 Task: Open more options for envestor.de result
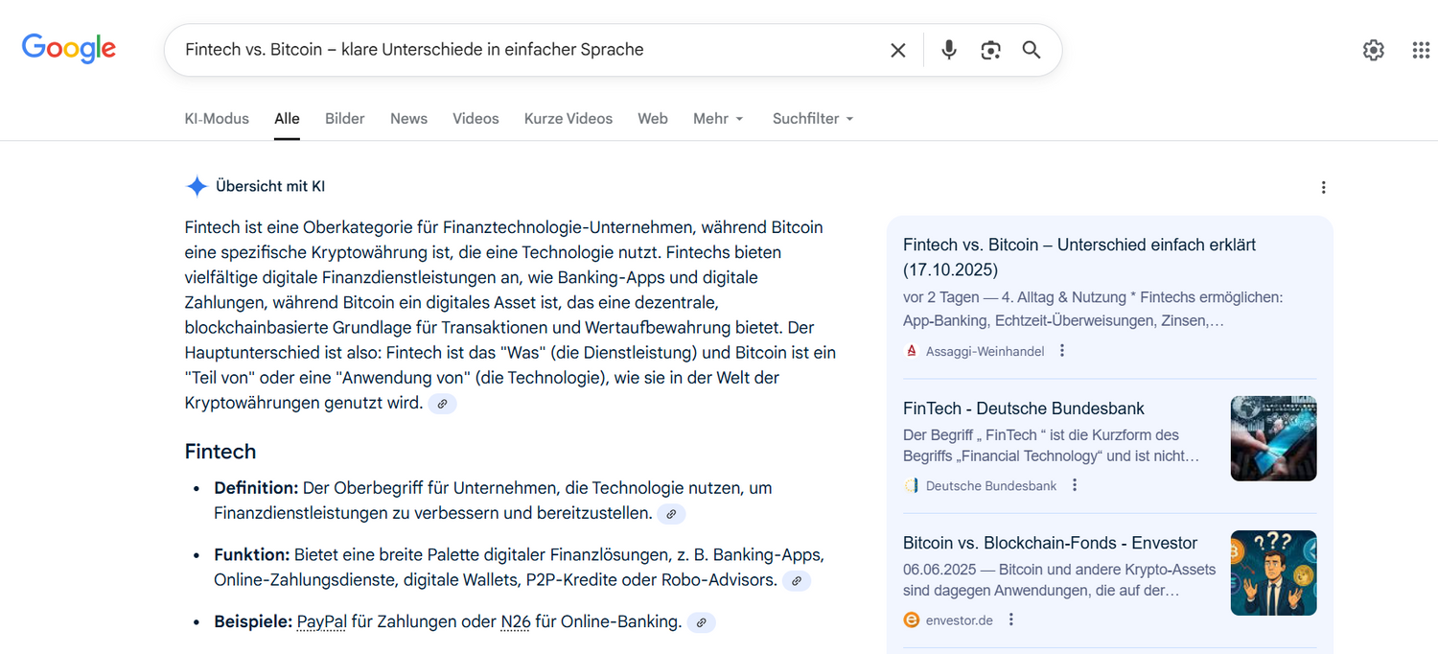click(1010, 620)
